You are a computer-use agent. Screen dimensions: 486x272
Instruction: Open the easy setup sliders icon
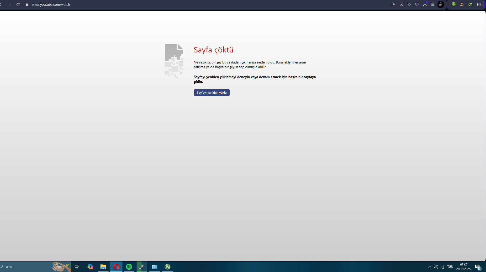433,4
